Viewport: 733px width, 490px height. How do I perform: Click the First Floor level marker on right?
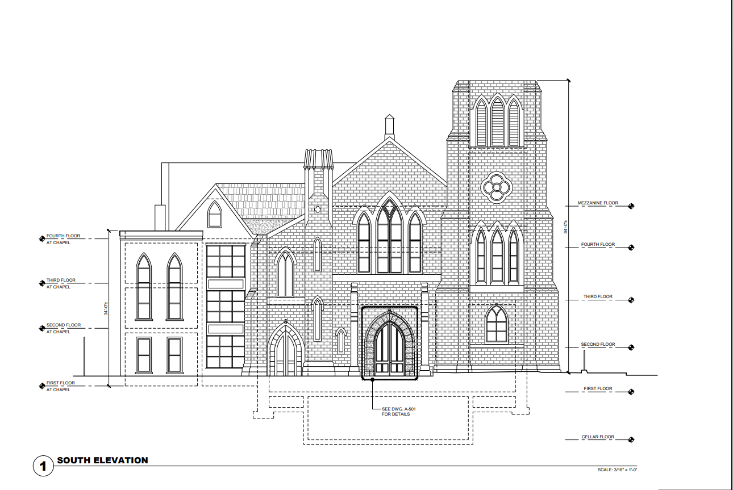pyautogui.click(x=631, y=392)
